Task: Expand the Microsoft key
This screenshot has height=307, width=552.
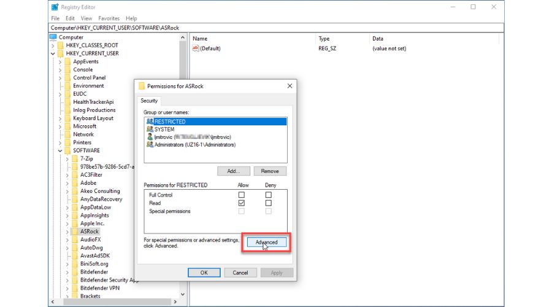Action: tap(60, 126)
